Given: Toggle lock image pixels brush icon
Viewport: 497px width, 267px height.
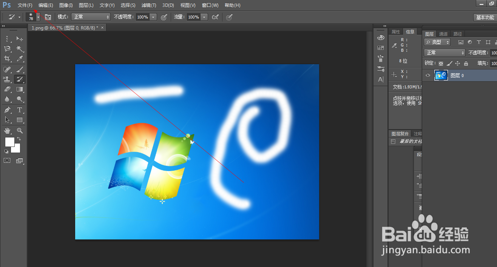Looking at the screenshot, I should 449,63.
